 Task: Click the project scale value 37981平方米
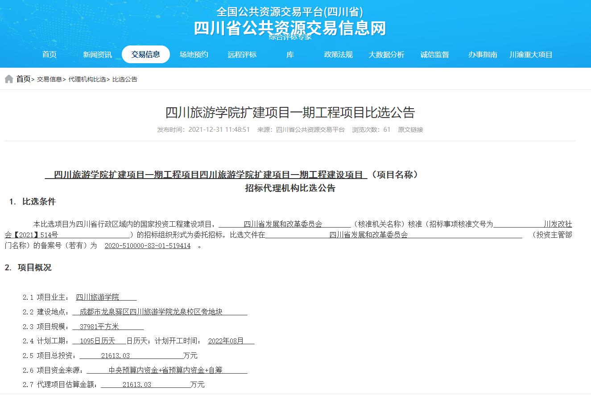click(99, 326)
